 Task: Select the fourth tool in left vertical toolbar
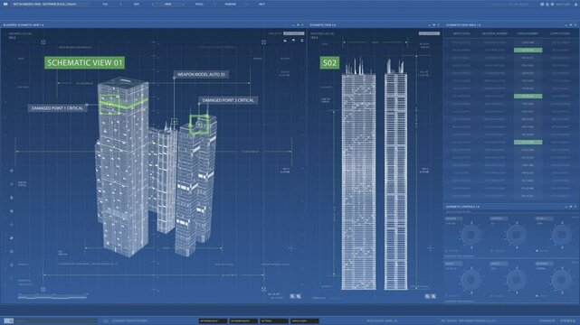coord(12,211)
